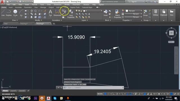180x101 pixels.
Task: Switch to Express Tools ribbon tab
Action: point(75,7)
